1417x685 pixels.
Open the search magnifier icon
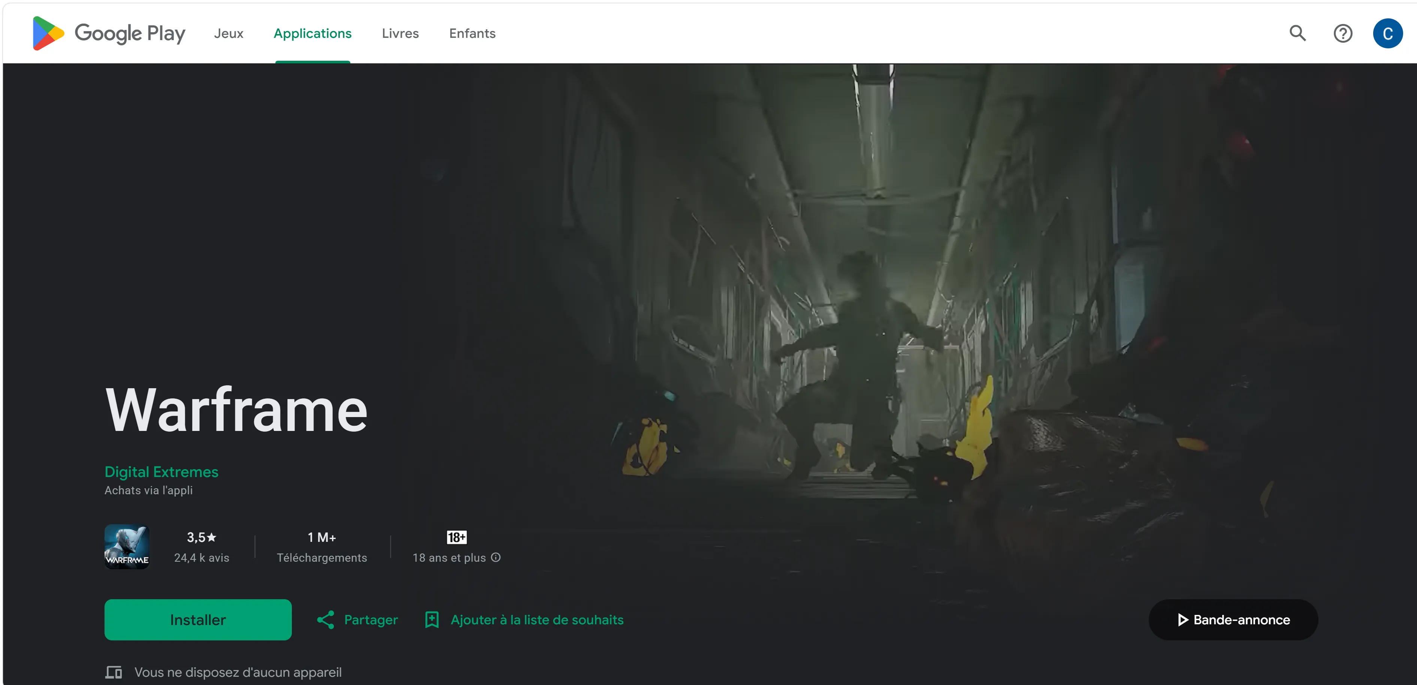point(1297,34)
